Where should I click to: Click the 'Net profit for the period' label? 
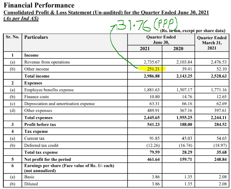tap(47, 159)
